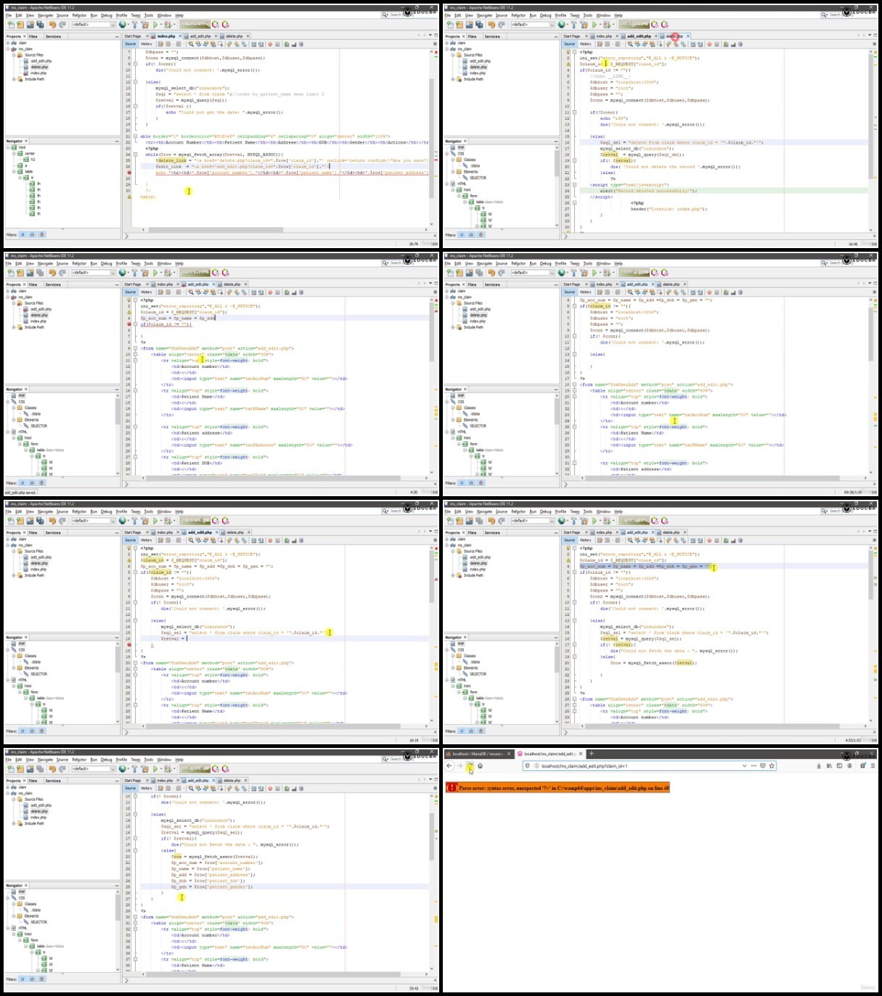
Task: Open Refactor menu in NetBeans editing index.php
Action: click(79, 15)
